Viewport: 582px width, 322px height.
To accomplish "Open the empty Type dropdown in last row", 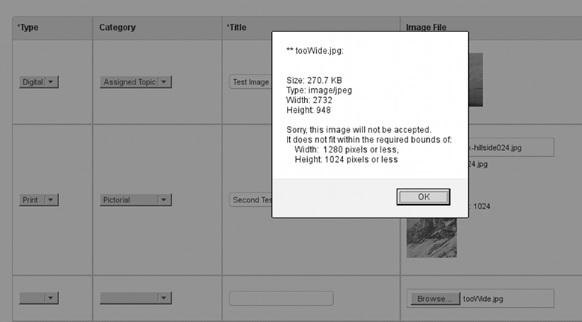I will tap(39, 298).
